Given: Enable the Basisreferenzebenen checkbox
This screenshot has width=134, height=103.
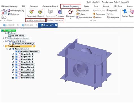Looking at the screenshot, I should click(6, 38).
